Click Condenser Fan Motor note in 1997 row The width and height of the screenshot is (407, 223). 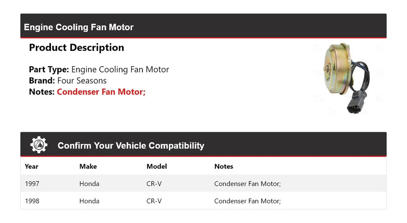248,184
